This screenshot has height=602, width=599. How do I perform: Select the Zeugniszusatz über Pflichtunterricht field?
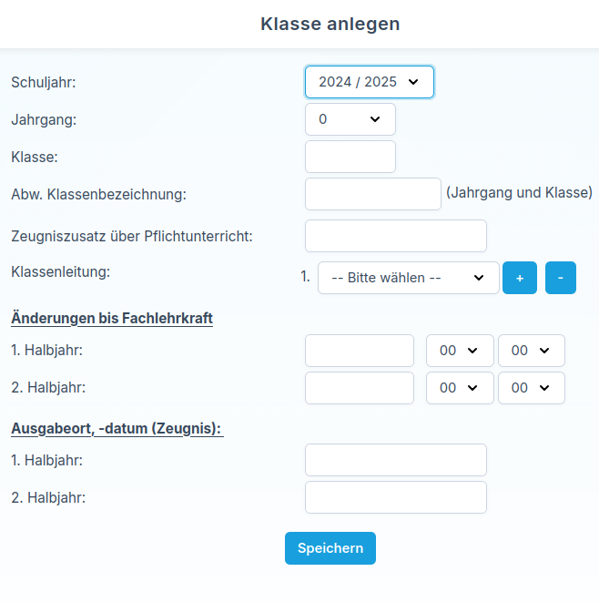coord(396,236)
